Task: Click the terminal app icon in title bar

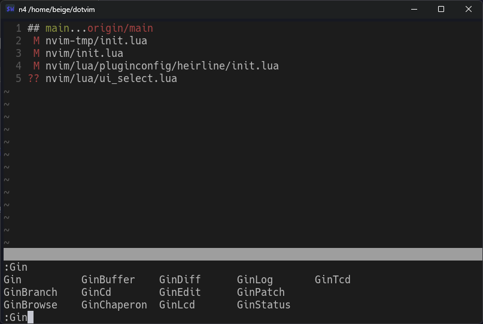Action: point(10,9)
